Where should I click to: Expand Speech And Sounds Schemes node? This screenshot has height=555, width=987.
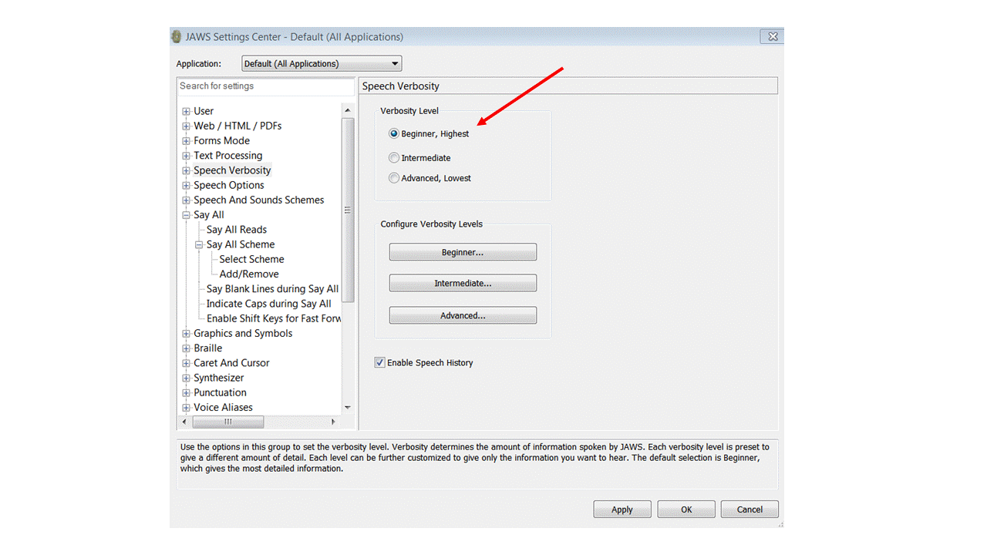pyautogui.click(x=186, y=200)
